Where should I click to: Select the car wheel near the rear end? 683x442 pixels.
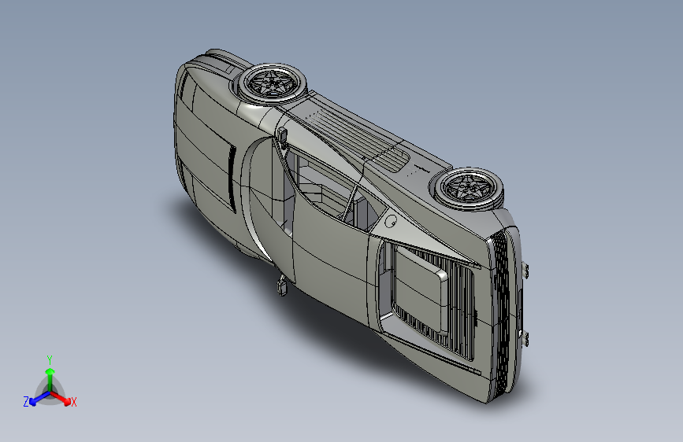[271, 83]
